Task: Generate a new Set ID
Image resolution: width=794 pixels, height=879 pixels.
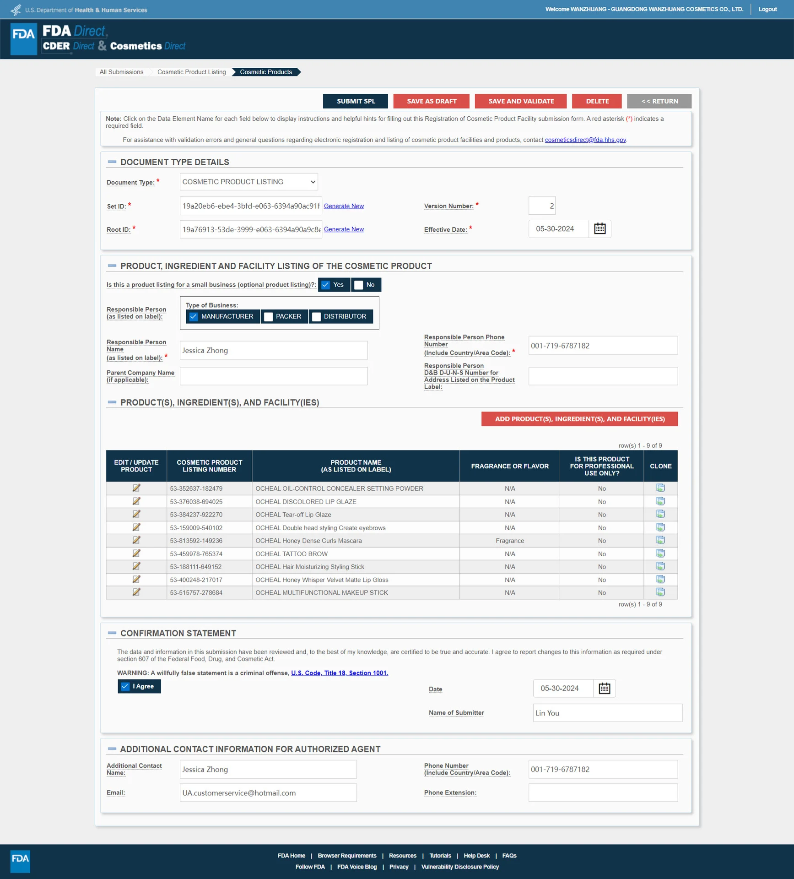Action: pyautogui.click(x=344, y=206)
